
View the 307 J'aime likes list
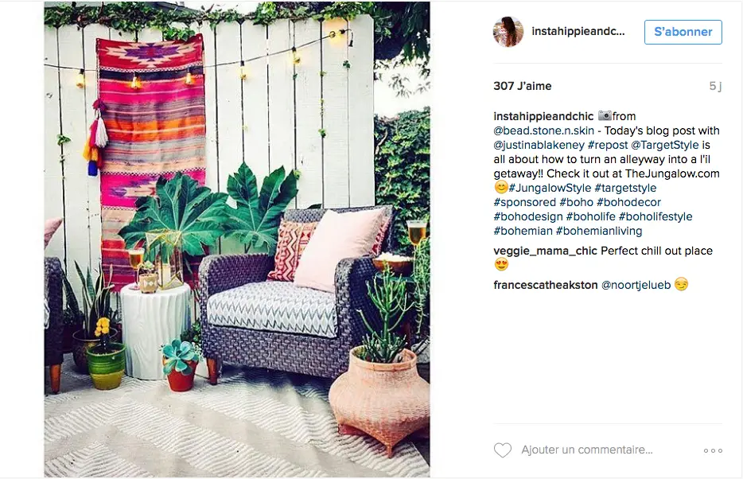(x=522, y=86)
